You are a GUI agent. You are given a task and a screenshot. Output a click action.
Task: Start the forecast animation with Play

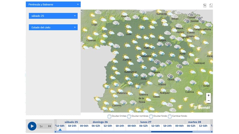pos(32,126)
